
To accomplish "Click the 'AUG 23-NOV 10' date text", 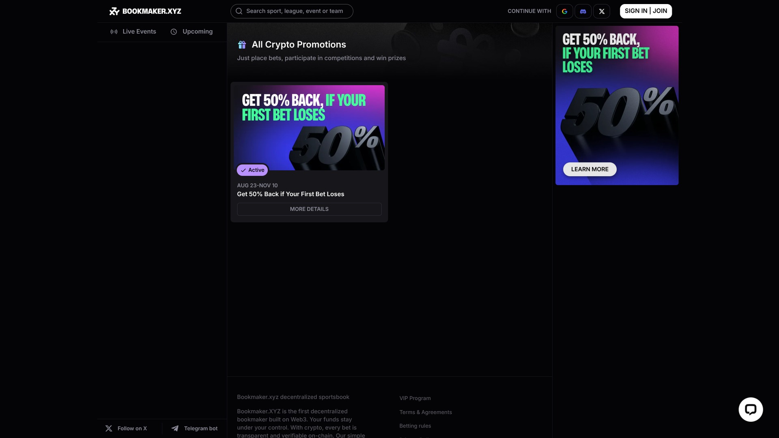I will point(257,185).
